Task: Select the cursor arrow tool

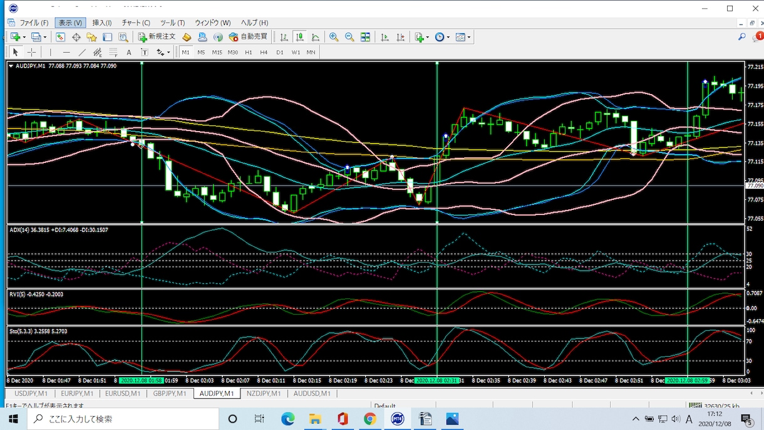Action: 16,53
